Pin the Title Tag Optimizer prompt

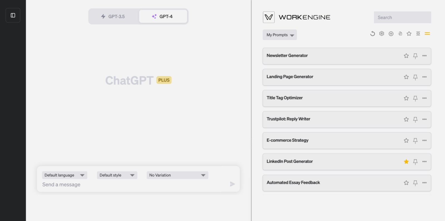tap(415, 98)
